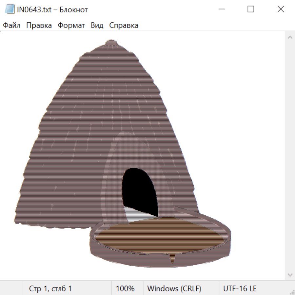Image resolution: width=295 pixels, height=295 pixels.
Task: Click the scroll down arrow
Action: [290, 274]
